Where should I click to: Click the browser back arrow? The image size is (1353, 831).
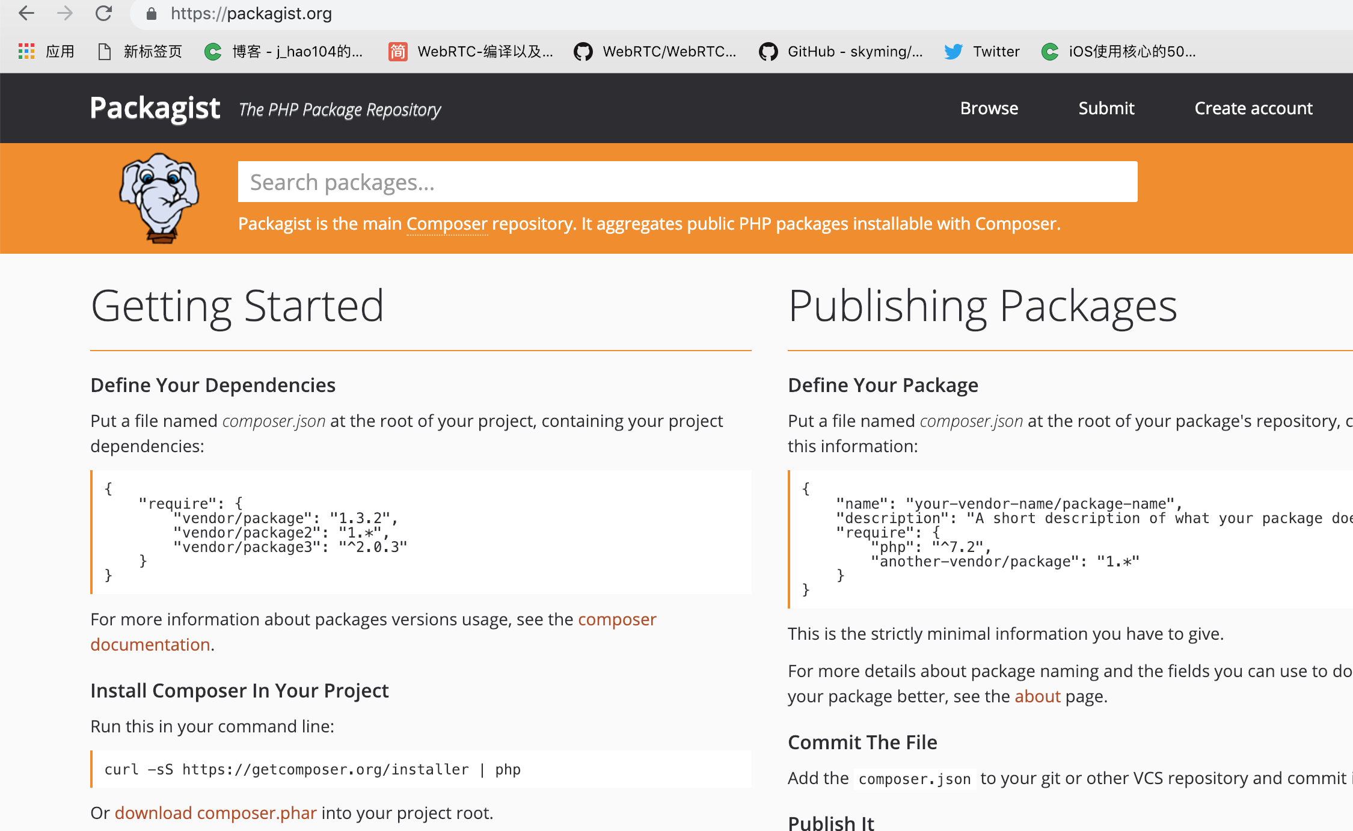click(x=26, y=13)
